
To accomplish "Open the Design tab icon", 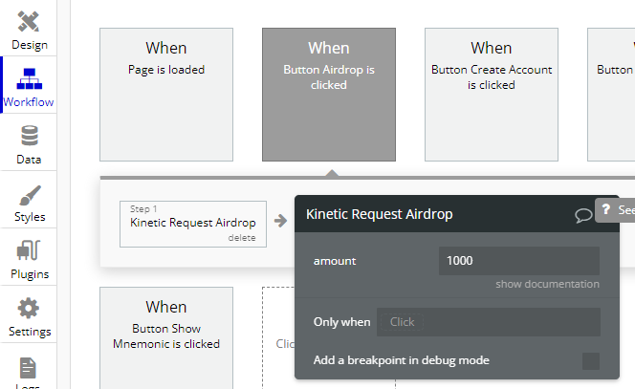I will [29, 22].
